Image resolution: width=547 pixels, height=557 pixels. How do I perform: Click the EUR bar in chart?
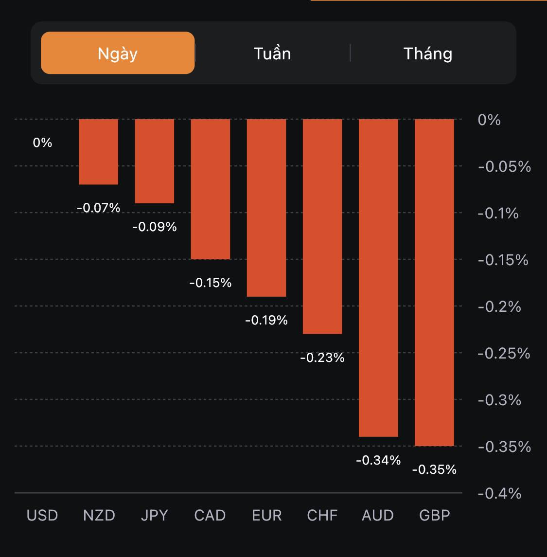266,208
